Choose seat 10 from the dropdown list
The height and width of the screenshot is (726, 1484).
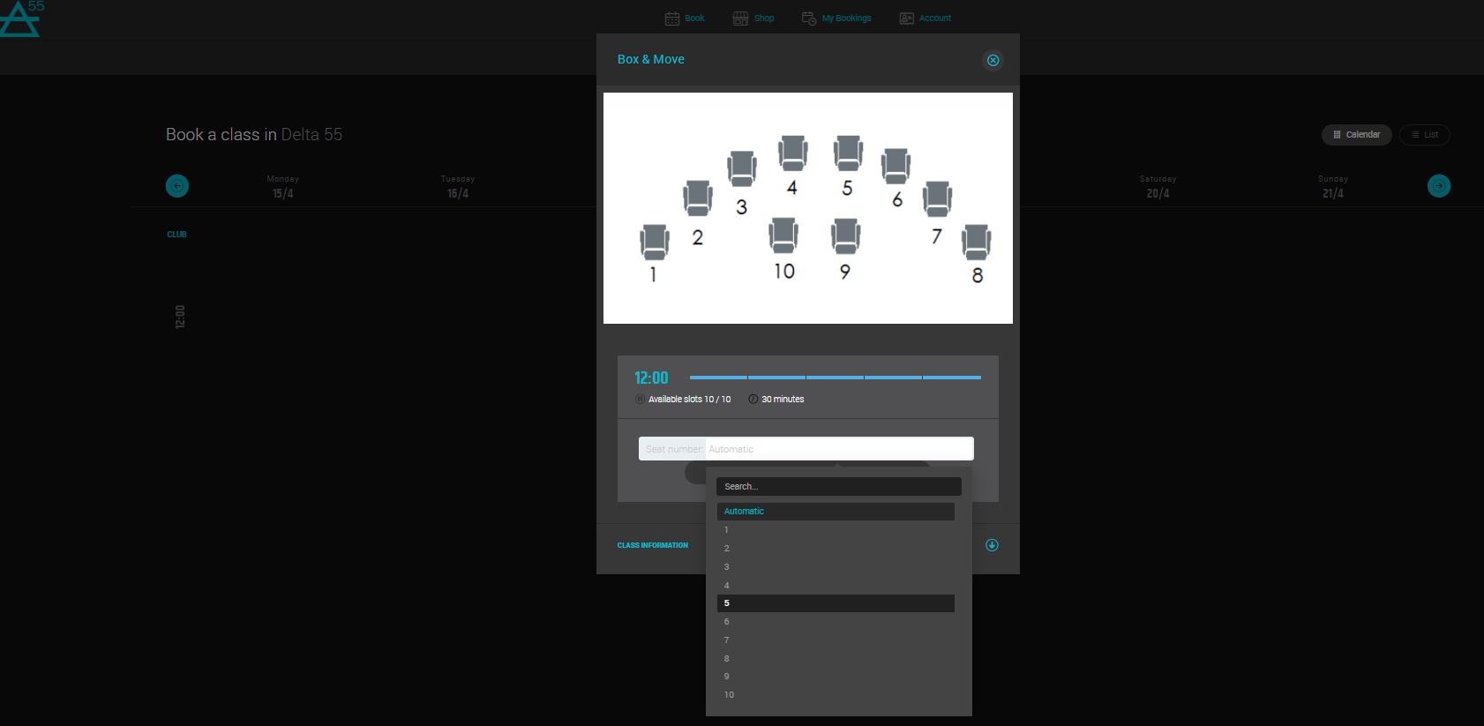tap(835, 695)
